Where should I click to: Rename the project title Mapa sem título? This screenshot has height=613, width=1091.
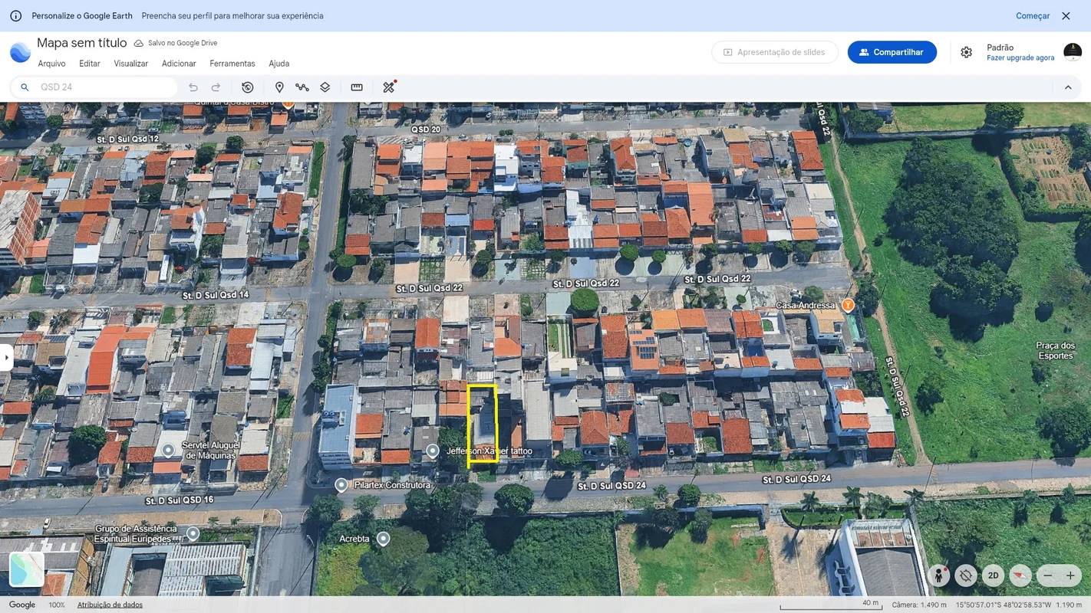pos(82,43)
